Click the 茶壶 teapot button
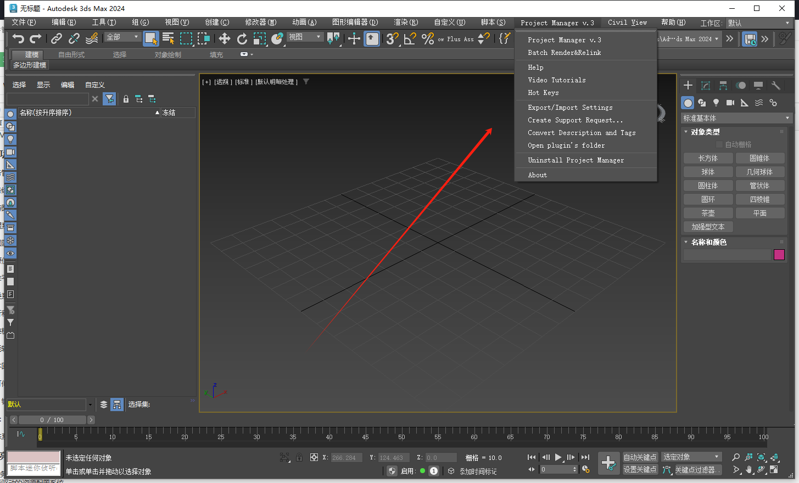799x483 pixels. click(708, 213)
